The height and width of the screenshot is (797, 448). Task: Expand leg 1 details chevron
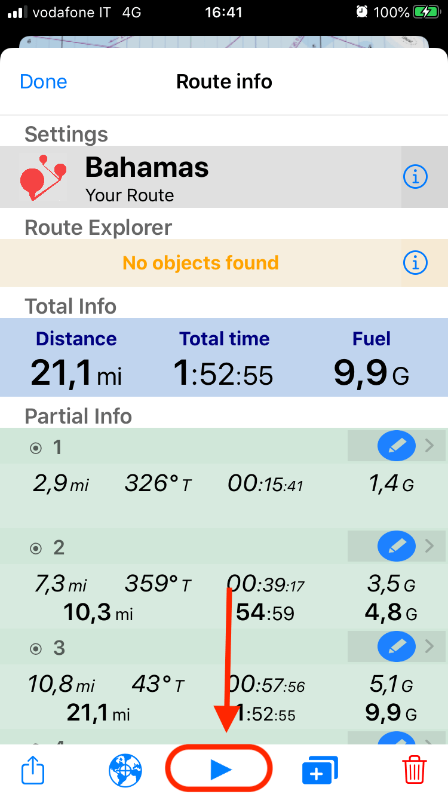429,446
